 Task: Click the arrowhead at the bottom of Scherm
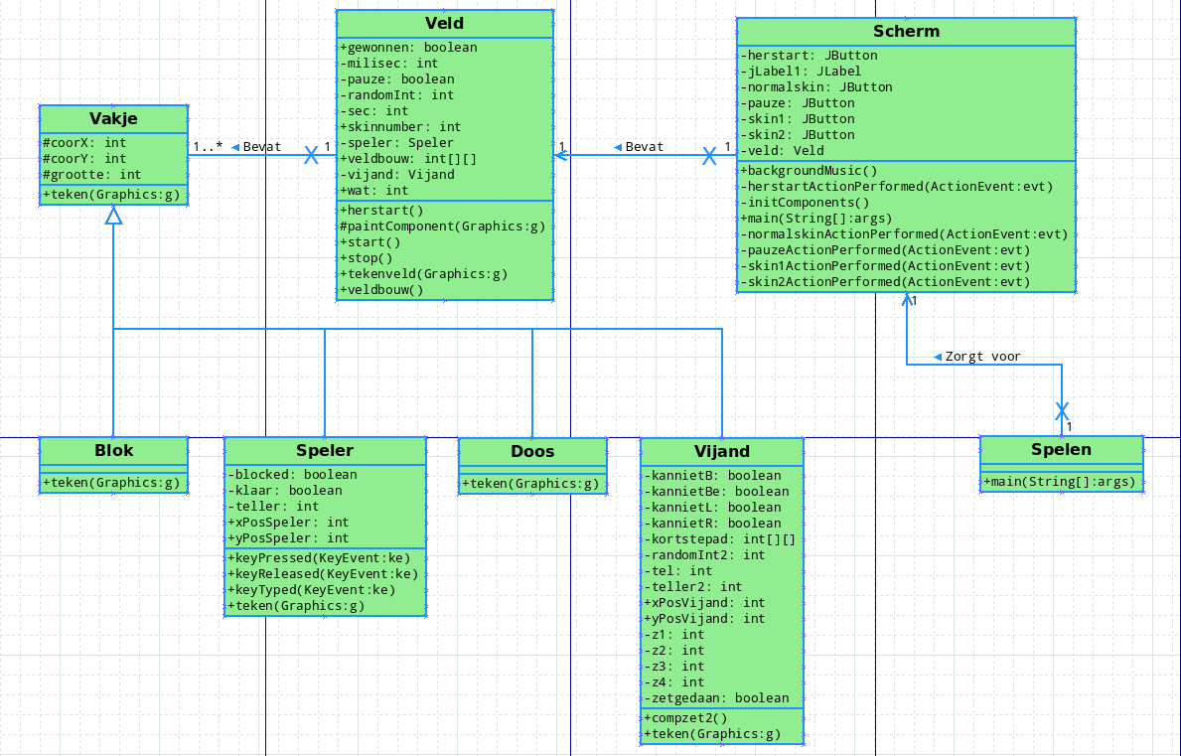coord(906,298)
